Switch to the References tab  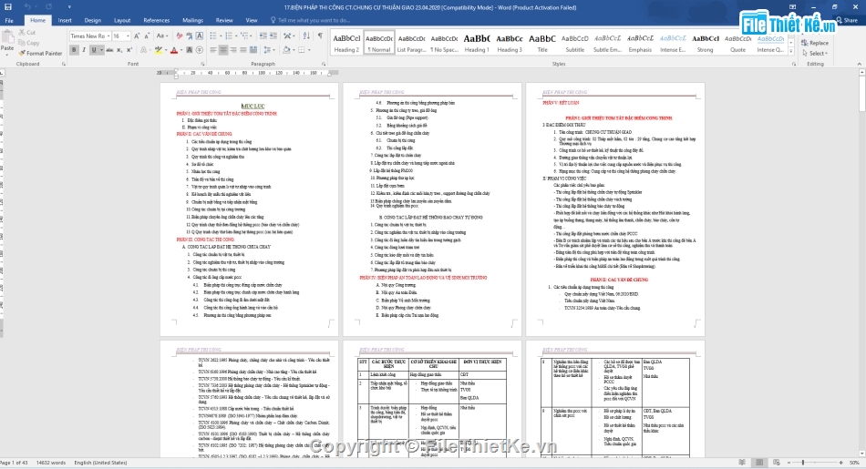[x=156, y=20]
